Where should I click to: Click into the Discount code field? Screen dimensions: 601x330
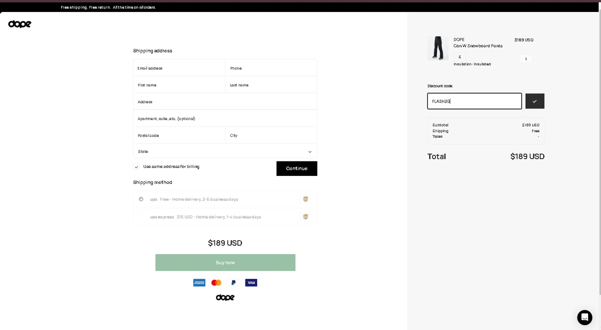pos(474,101)
